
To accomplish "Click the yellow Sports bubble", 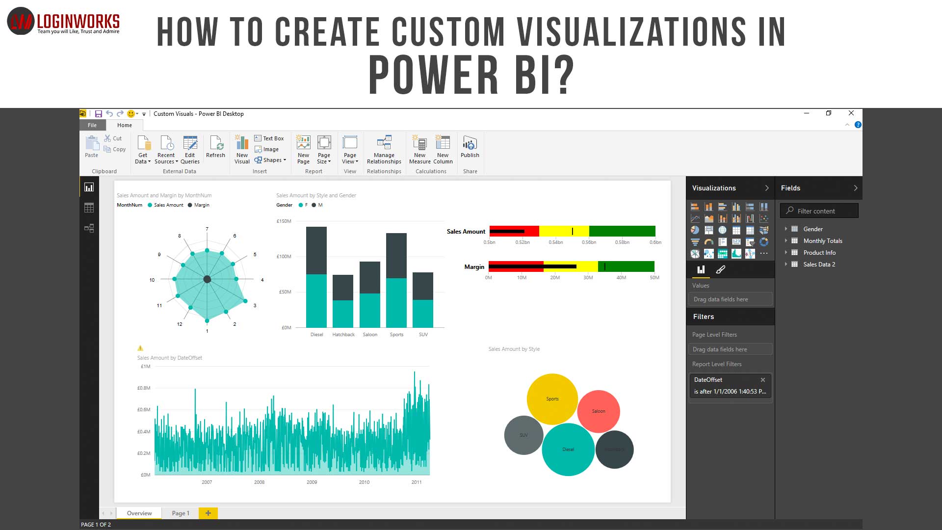I will coord(552,398).
